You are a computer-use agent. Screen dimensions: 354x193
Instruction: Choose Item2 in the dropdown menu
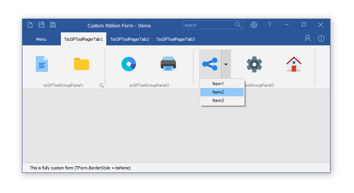(x=222, y=92)
